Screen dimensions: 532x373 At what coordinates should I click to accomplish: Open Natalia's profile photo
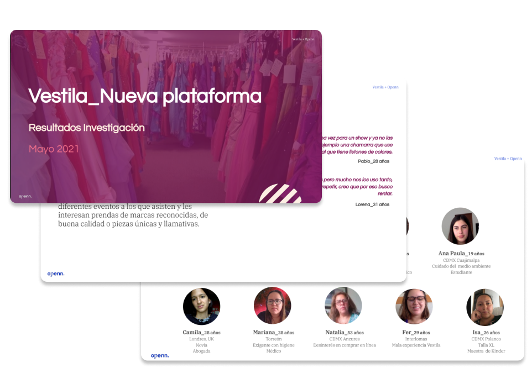(343, 306)
